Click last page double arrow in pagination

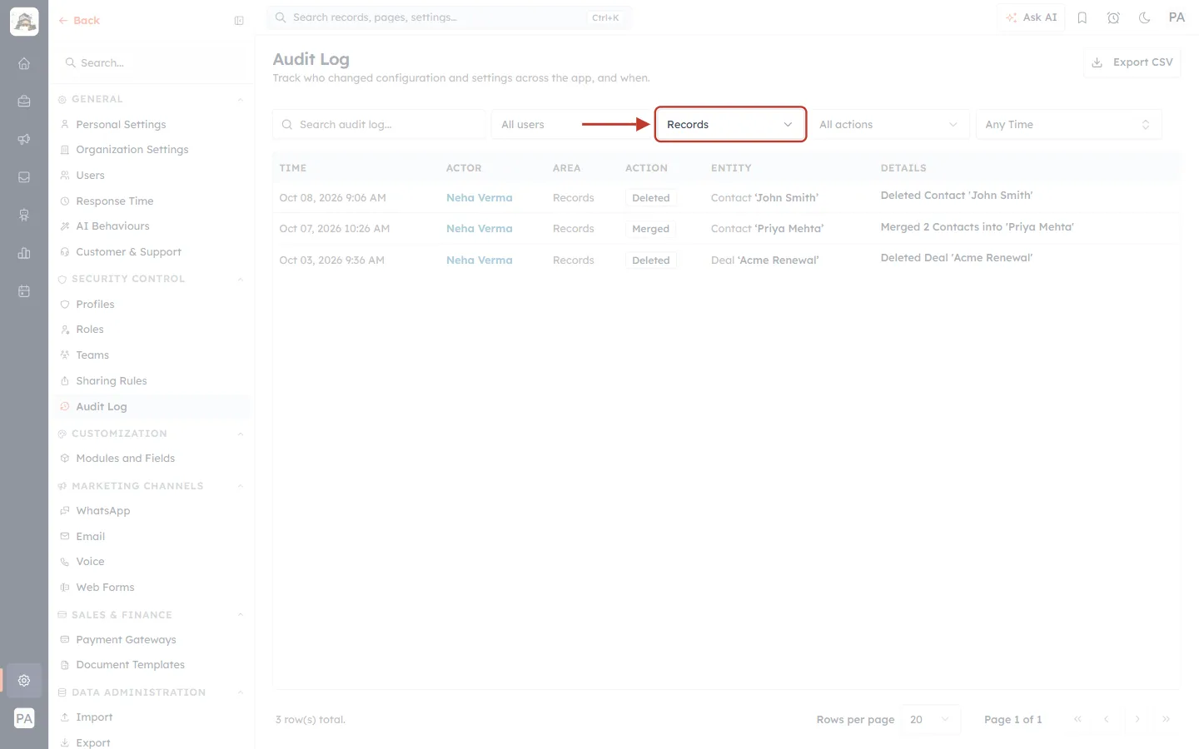[x=1167, y=719]
